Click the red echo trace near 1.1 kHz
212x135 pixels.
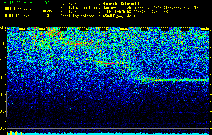pos(77,44)
